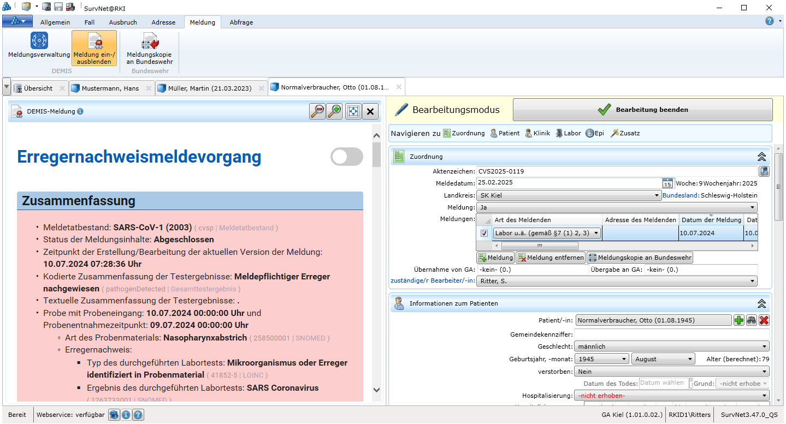Zoom out the DEMIS-Meldung view
The image size is (786, 424).
(x=317, y=111)
